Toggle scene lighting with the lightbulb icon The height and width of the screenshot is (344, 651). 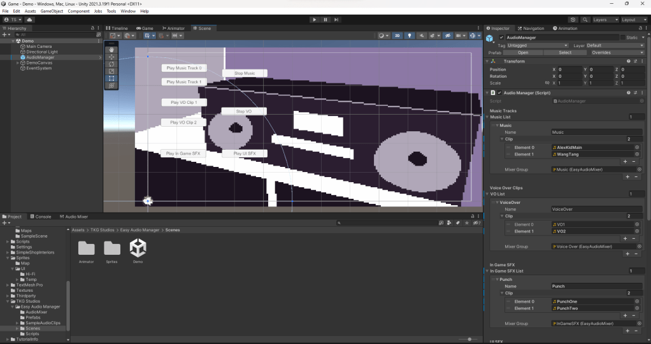[x=410, y=36]
